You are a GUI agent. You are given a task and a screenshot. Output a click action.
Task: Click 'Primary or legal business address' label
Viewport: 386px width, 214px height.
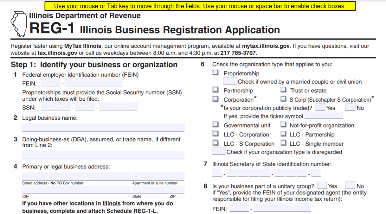pos(66,167)
